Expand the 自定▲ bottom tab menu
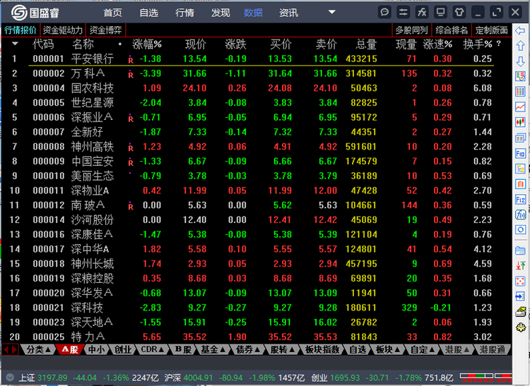Screen dimensions: 530x386 pos(423,349)
